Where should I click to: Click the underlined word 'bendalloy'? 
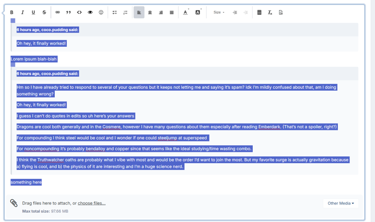click(x=95, y=149)
